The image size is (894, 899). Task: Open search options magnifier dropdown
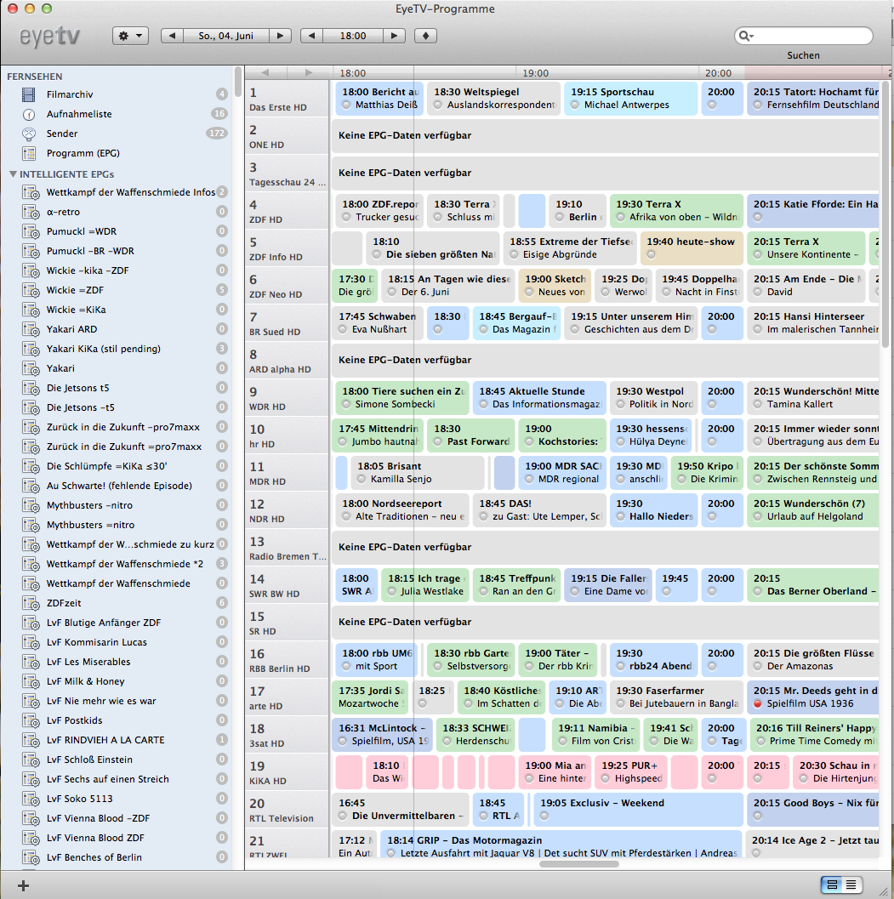point(747,36)
